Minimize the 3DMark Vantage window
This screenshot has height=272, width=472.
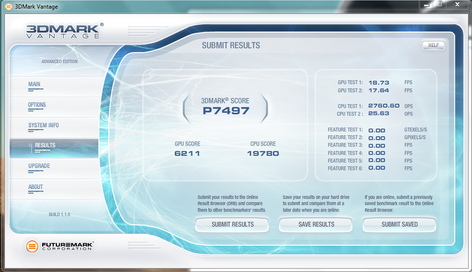coord(427,4)
